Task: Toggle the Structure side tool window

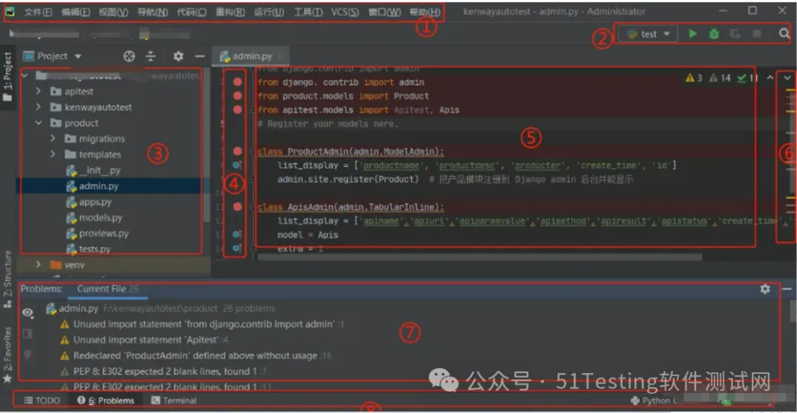Action: point(7,280)
